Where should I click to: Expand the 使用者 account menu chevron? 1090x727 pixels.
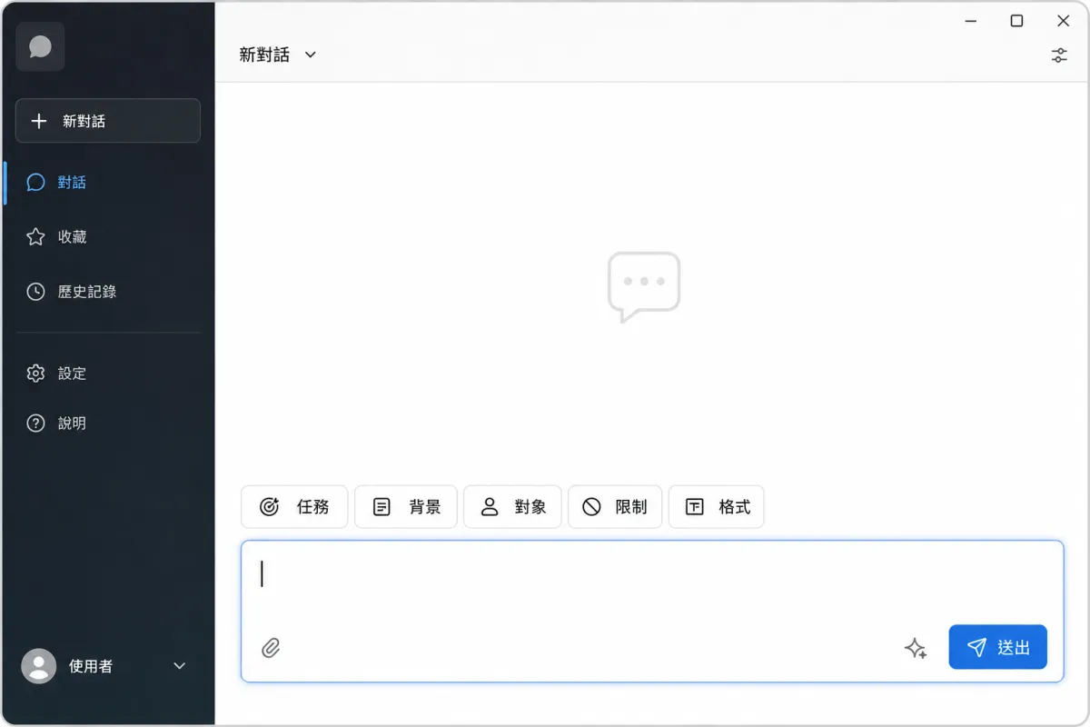coord(180,666)
